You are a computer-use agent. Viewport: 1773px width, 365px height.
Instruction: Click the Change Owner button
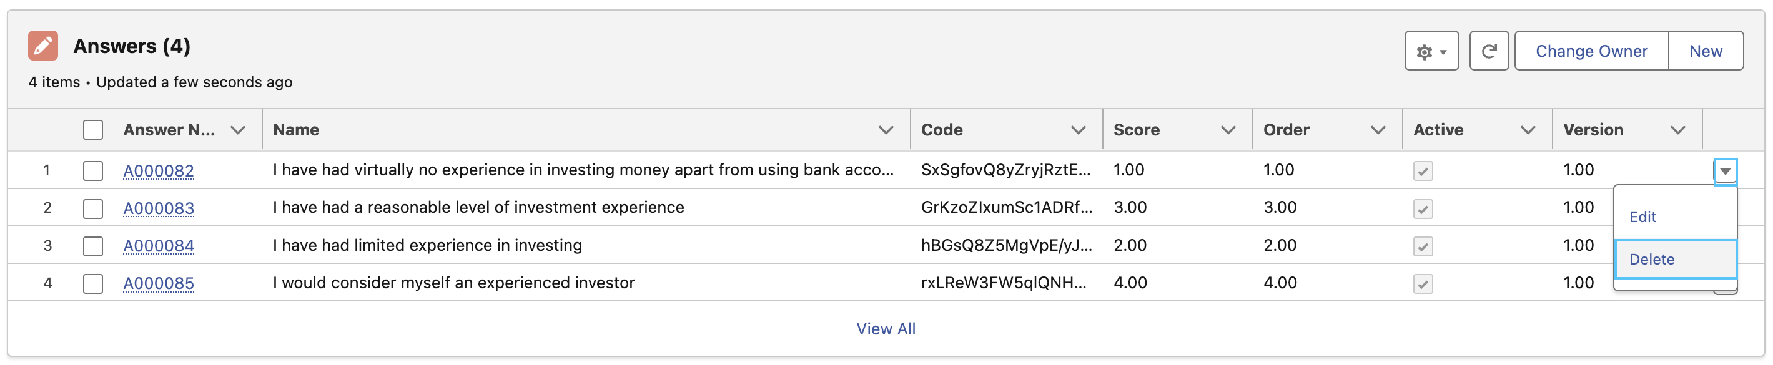pyautogui.click(x=1591, y=51)
